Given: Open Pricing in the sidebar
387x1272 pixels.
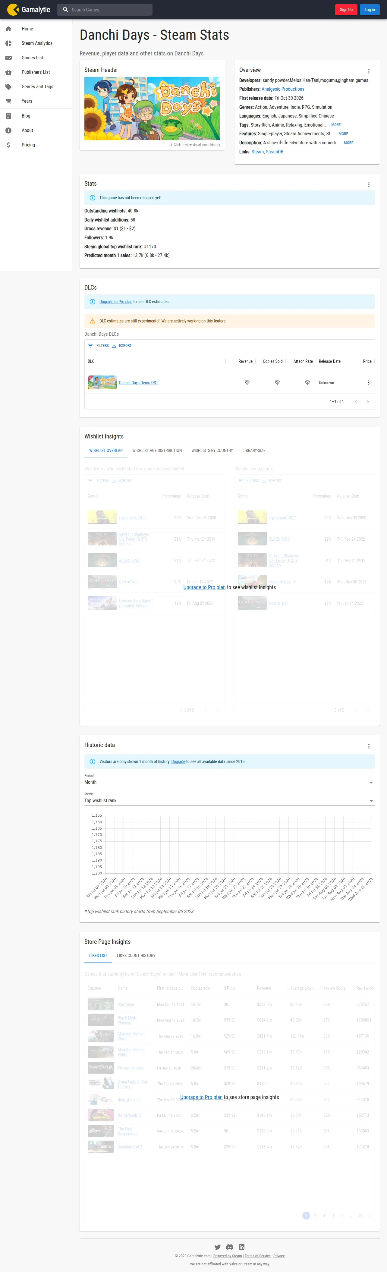Looking at the screenshot, I should coord(36,145).
